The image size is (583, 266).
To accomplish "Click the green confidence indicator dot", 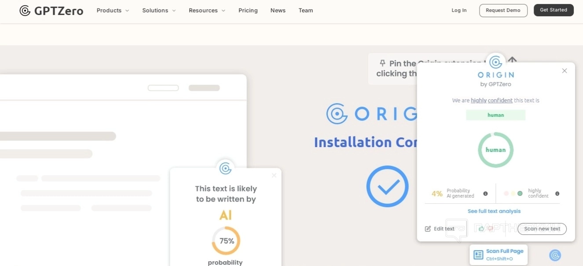I will tap(520, 194).
